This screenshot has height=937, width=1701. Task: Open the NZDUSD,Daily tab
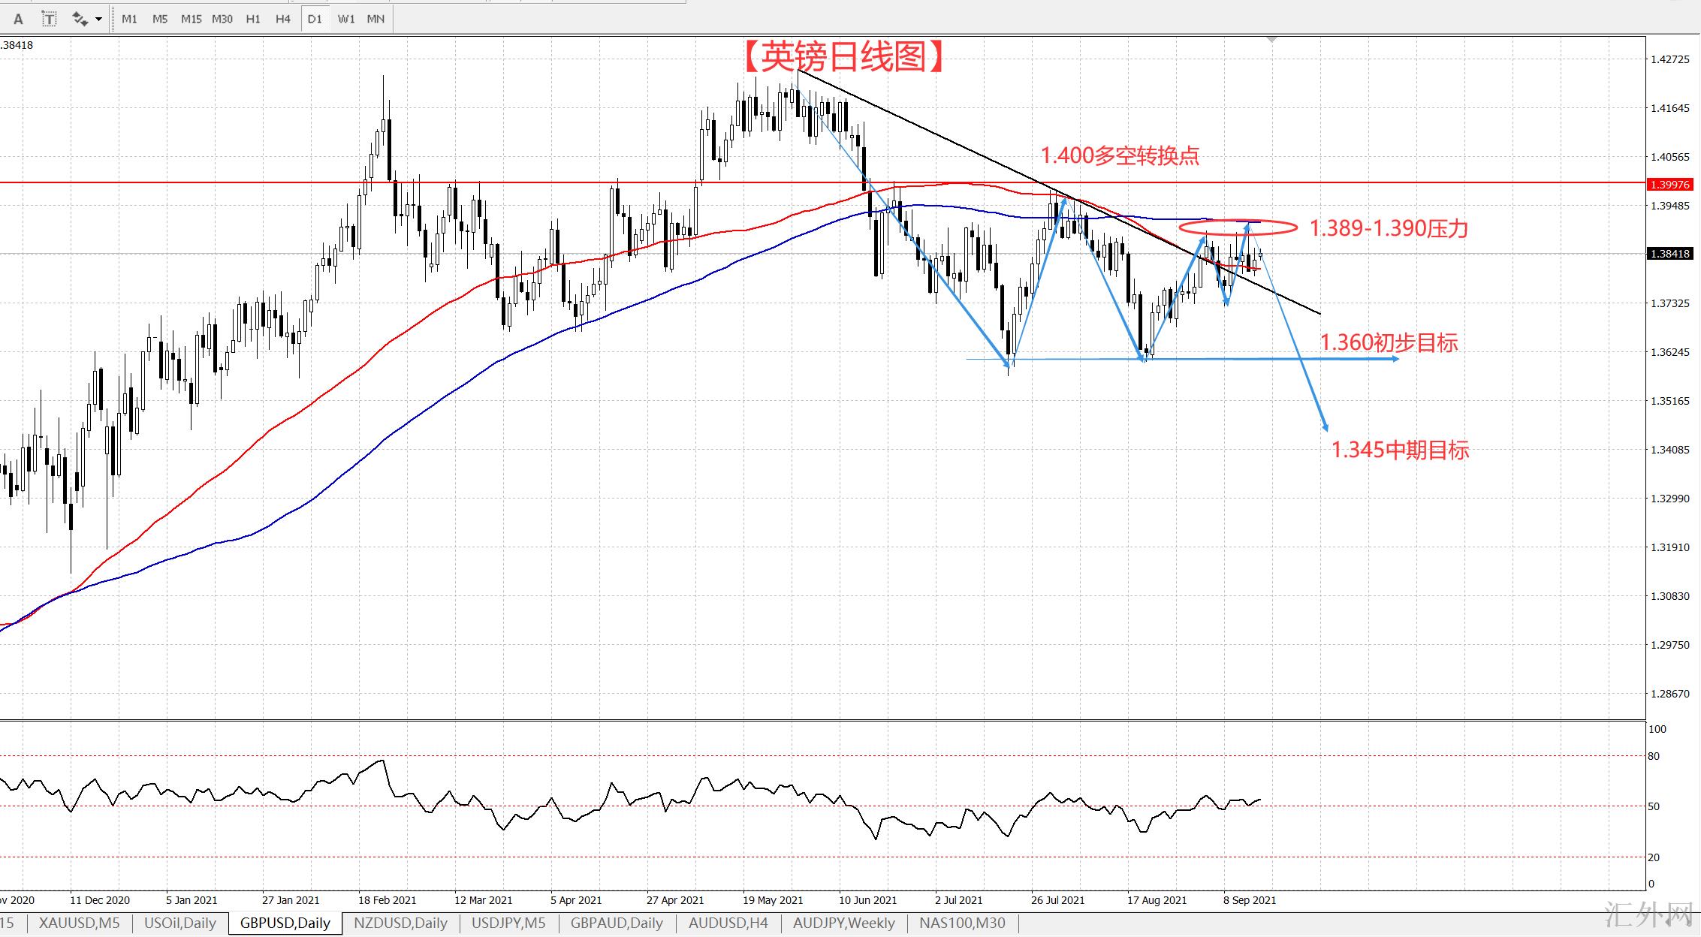click(400, 923)
